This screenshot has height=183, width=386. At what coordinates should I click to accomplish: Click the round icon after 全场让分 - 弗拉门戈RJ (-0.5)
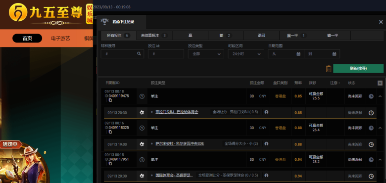[x=266, y=112]
